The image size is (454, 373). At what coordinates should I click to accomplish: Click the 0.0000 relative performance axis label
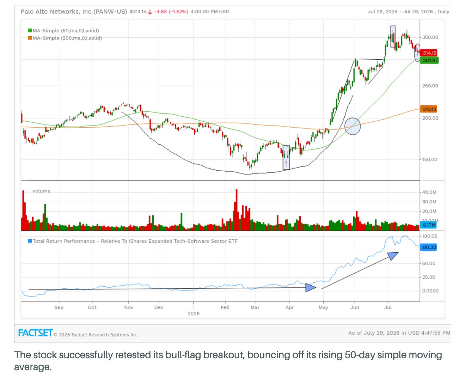pyautogui.click(x=430, y=291)
